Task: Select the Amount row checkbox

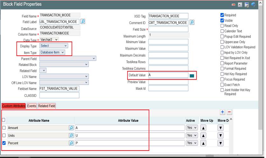Action: tap(4, 128)
